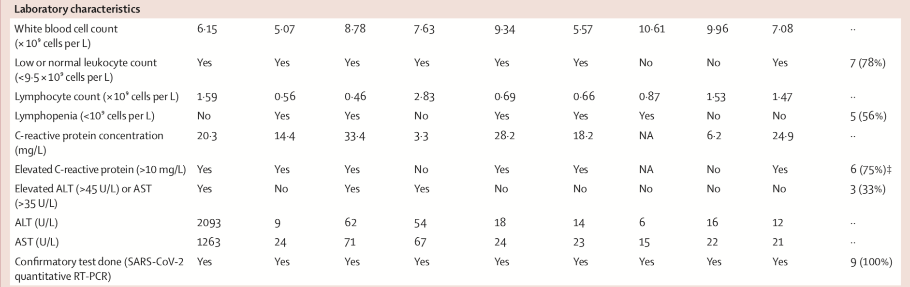Click the 9 (100%) confirmatory test summary

[x=871, y=262]
